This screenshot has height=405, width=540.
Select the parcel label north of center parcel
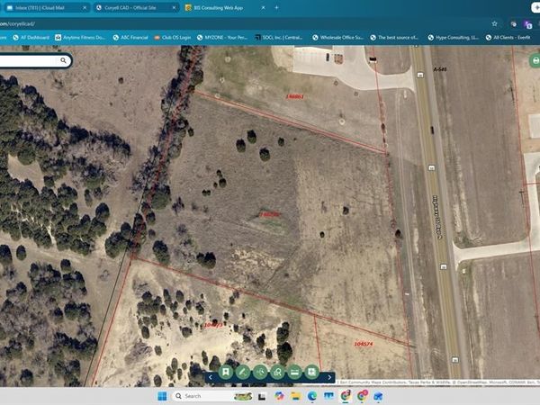[x=295, y=96]
